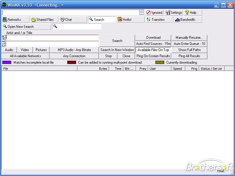235x176 pixels.
Task: Click Search In New Window
Action: tap(117, 50)
